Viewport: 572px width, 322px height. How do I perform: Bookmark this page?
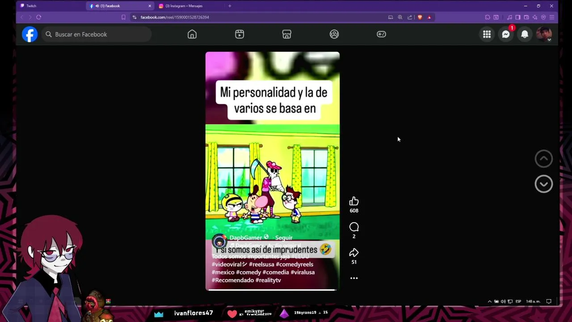click(123, 17)
